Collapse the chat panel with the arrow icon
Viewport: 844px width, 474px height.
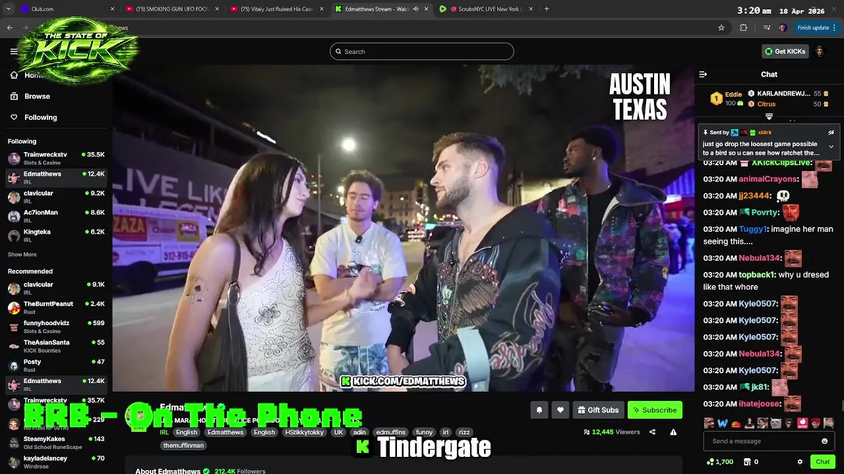[x=703, y=74]
